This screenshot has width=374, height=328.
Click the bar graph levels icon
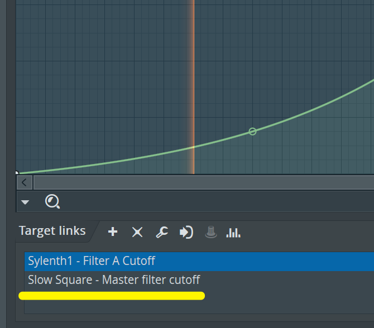(233, 233)
